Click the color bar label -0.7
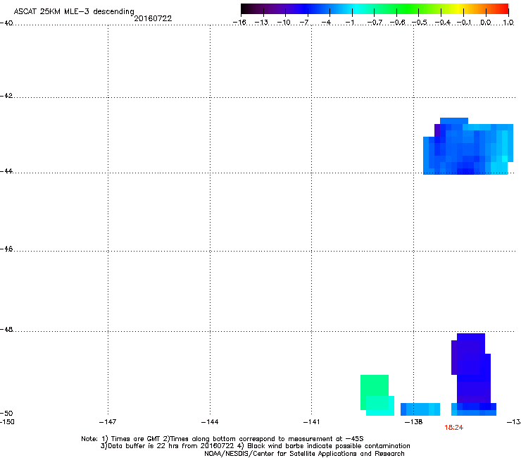Screen dimensions: 521x458 [375, 23]
